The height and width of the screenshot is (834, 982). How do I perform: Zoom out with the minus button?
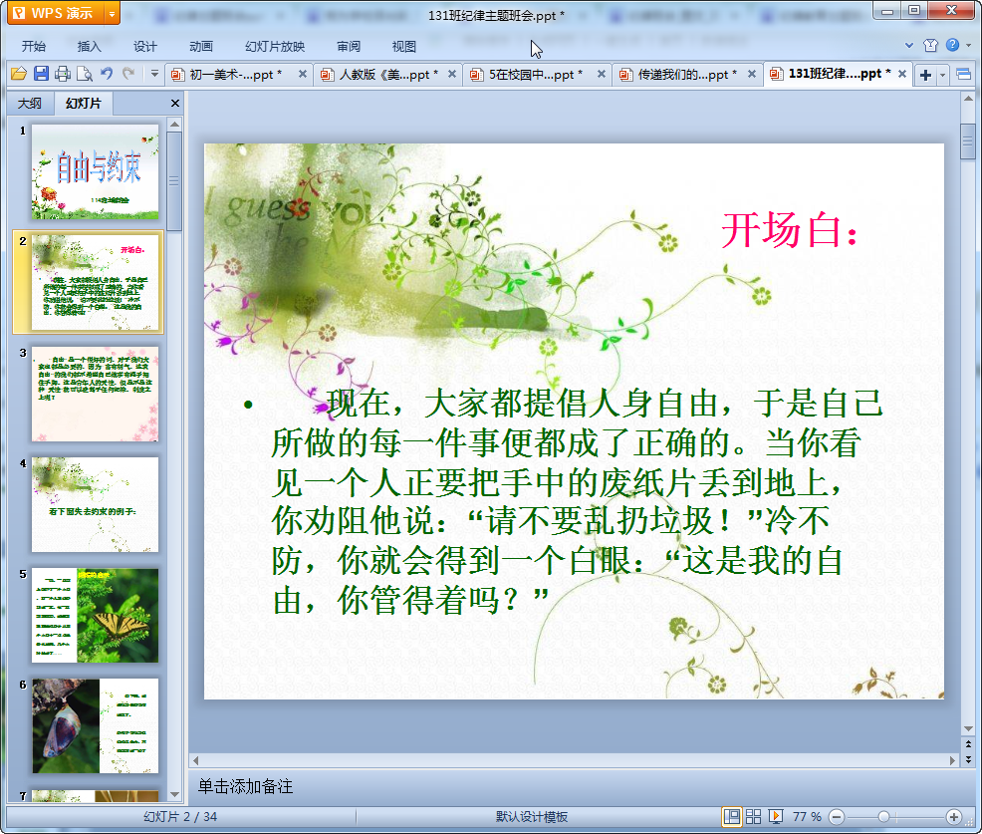coord(836,817)
